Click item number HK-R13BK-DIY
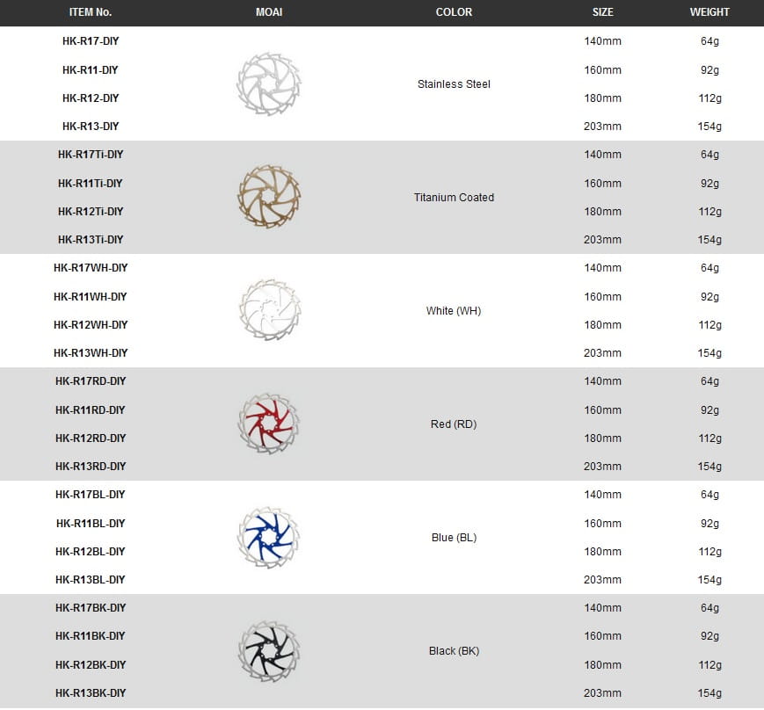Viewport: 764px width, 710px height. [x=91, y=693]
